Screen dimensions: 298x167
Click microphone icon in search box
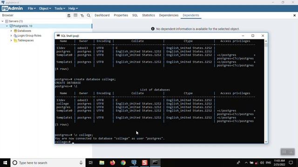point(81,163)
